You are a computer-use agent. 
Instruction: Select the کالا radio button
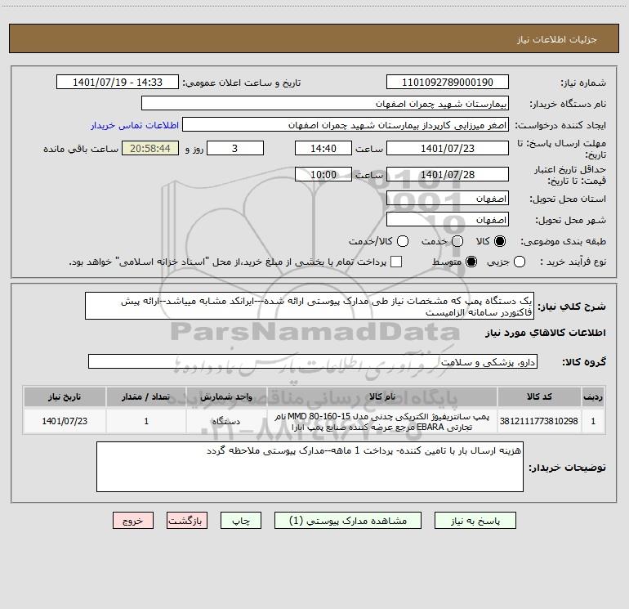500,241
